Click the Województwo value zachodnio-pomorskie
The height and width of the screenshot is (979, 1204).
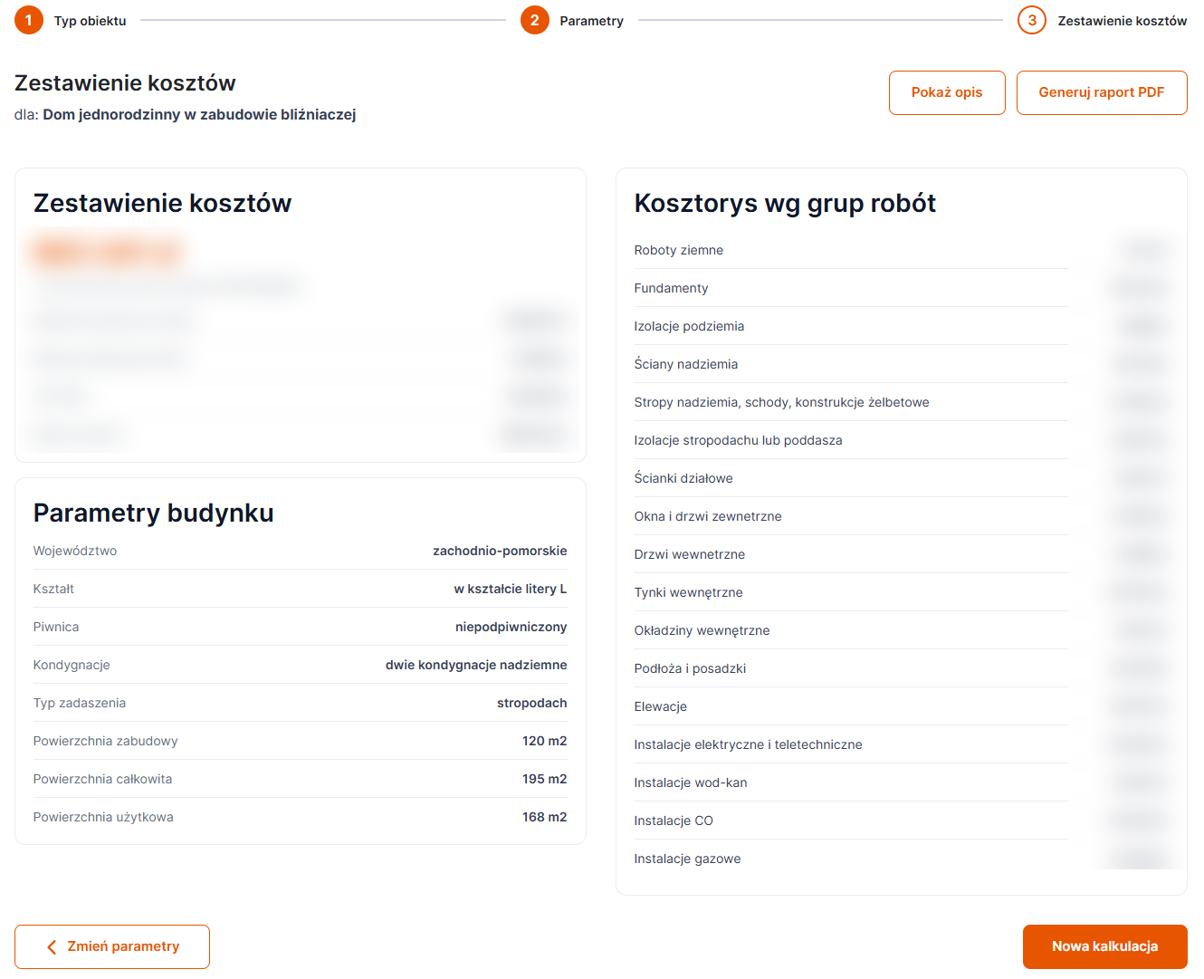pos(500,551)
